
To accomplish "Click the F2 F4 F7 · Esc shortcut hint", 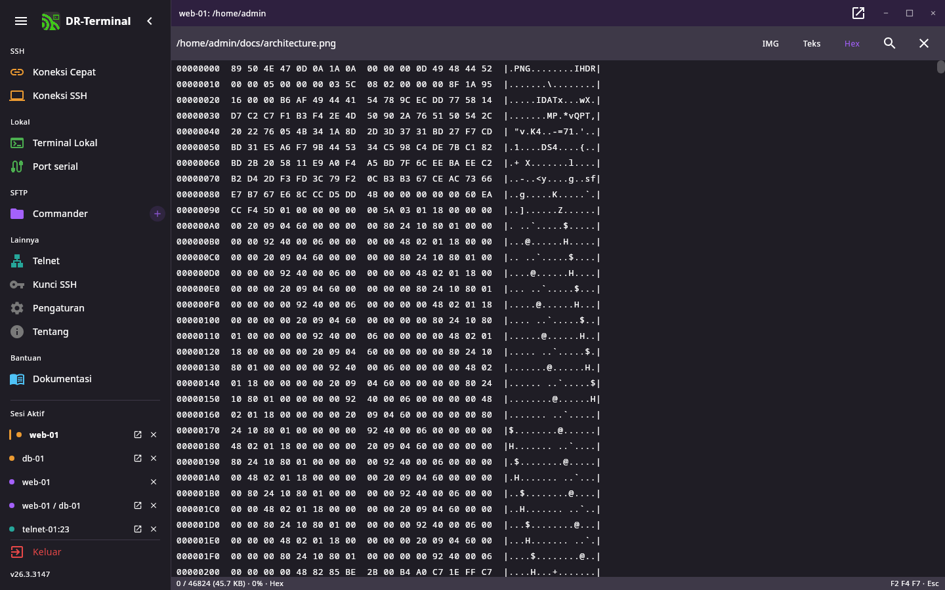I will pyautogui.click(x=915, y=583).
